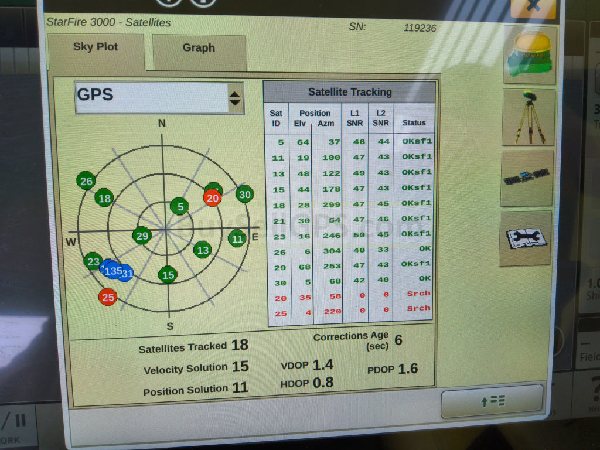Screen dimensions: 600x450
Task: Click Sat ID 15 in table
Action: [x=278, y=190]
